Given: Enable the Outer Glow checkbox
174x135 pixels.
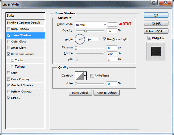Looking at the screenshot, I should [8, 41].
